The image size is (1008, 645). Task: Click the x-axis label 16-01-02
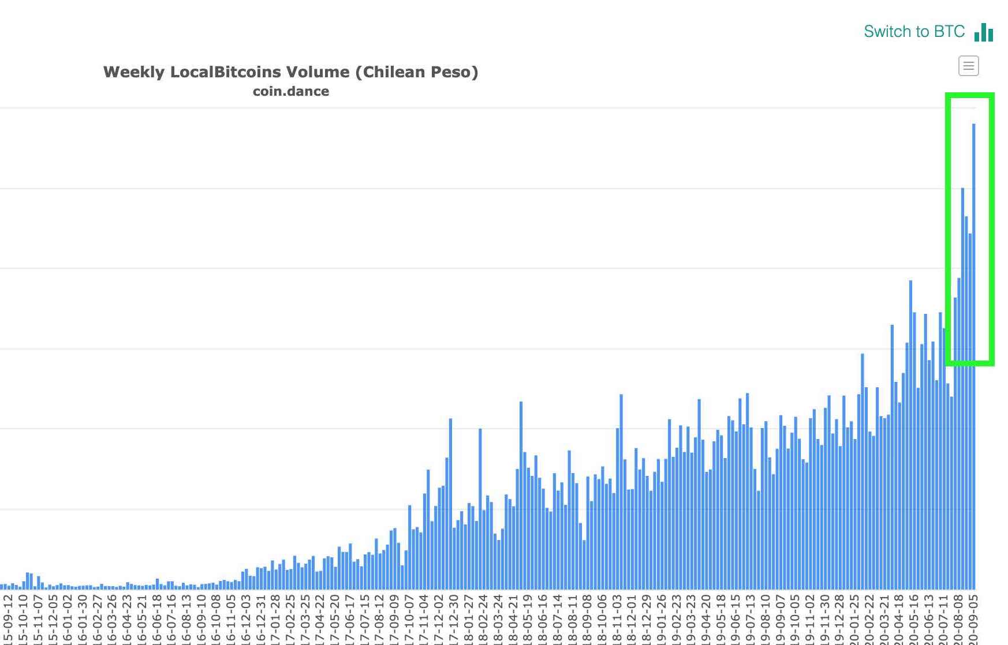67,620
